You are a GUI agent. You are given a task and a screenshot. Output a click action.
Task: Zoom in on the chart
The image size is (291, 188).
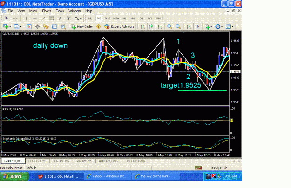click(x=169, y=26)
